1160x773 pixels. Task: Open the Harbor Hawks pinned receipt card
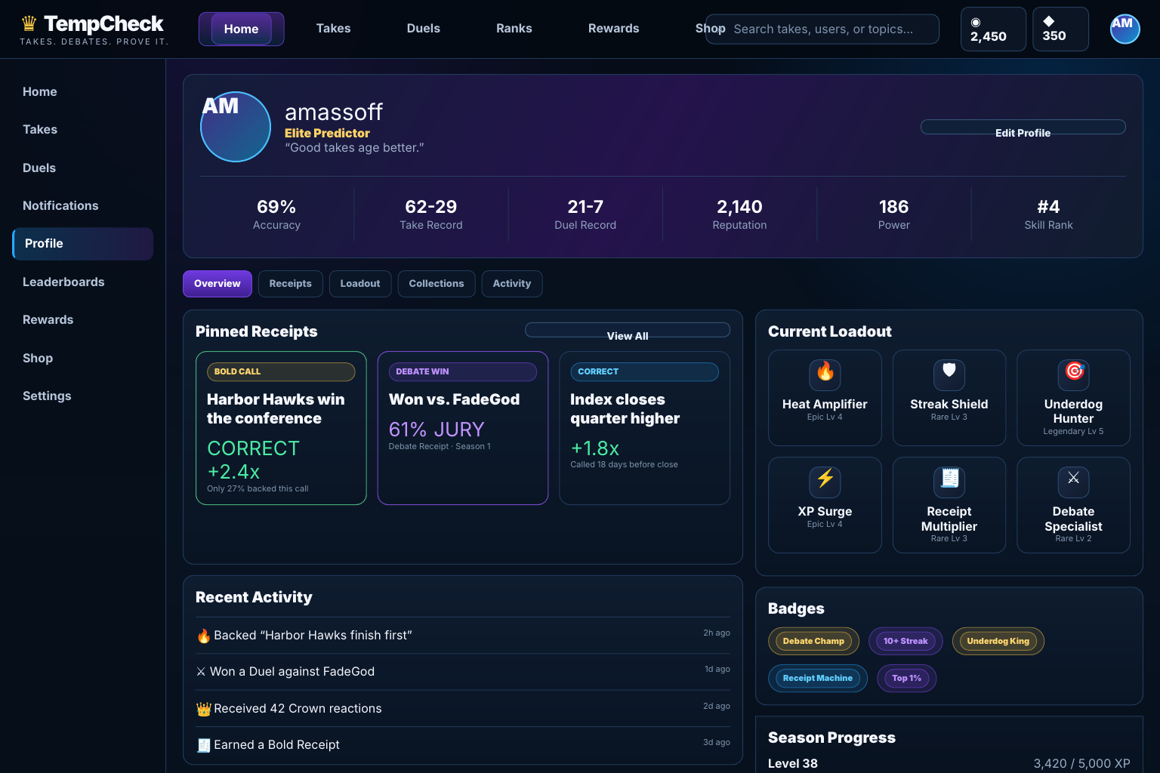click(281, 428)
